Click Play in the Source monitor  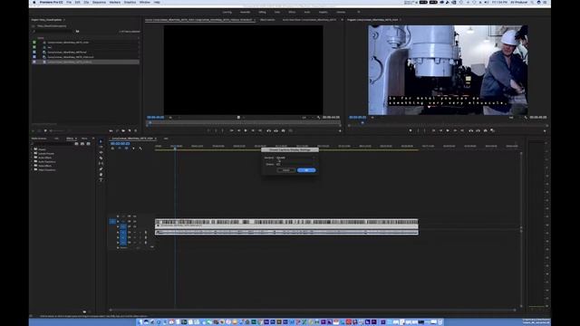(x=246, y=130)
